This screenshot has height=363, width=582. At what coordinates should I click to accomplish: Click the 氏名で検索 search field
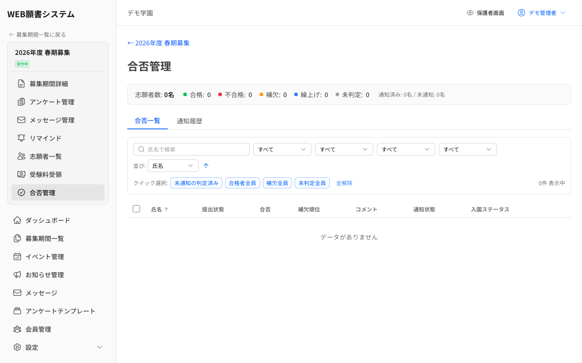[x=191, y=149]
